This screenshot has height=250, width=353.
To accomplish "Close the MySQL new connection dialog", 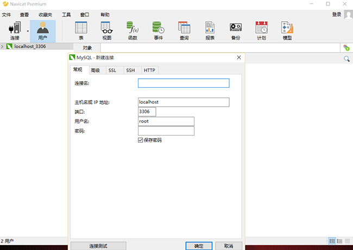I will tap(239, 57).
